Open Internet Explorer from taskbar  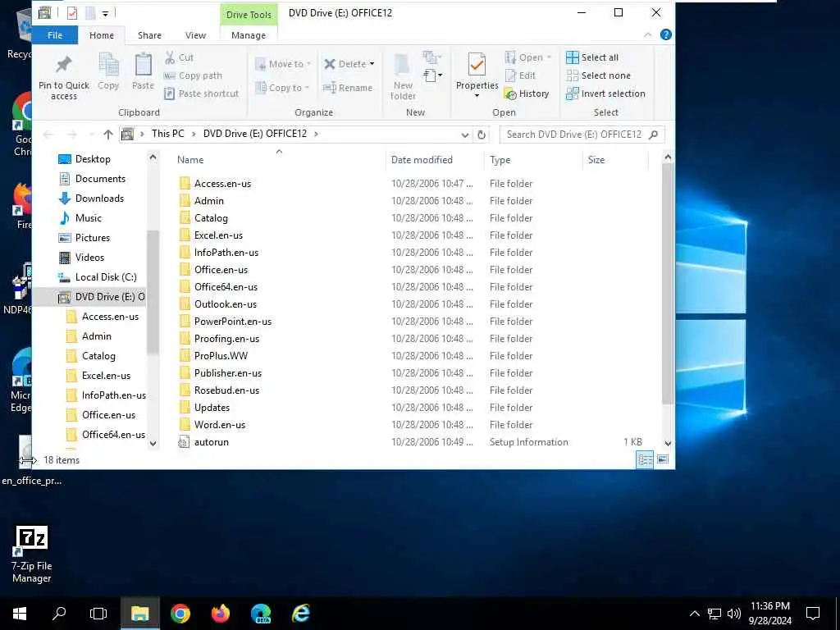300,614
